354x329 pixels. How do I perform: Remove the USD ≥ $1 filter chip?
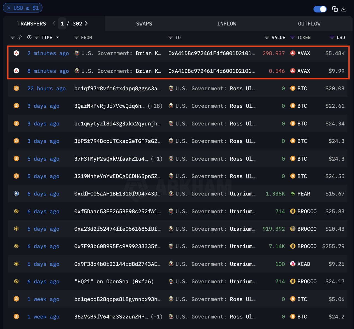point(9,8)
